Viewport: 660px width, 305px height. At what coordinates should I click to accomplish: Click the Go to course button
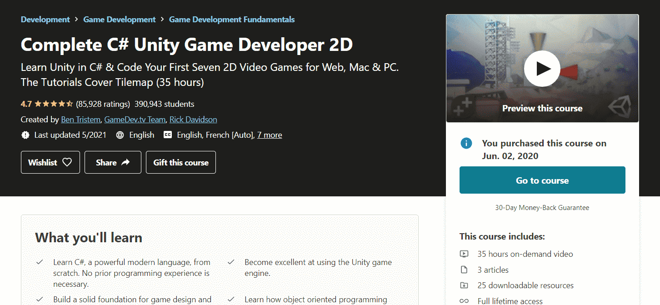coord(542,180)
